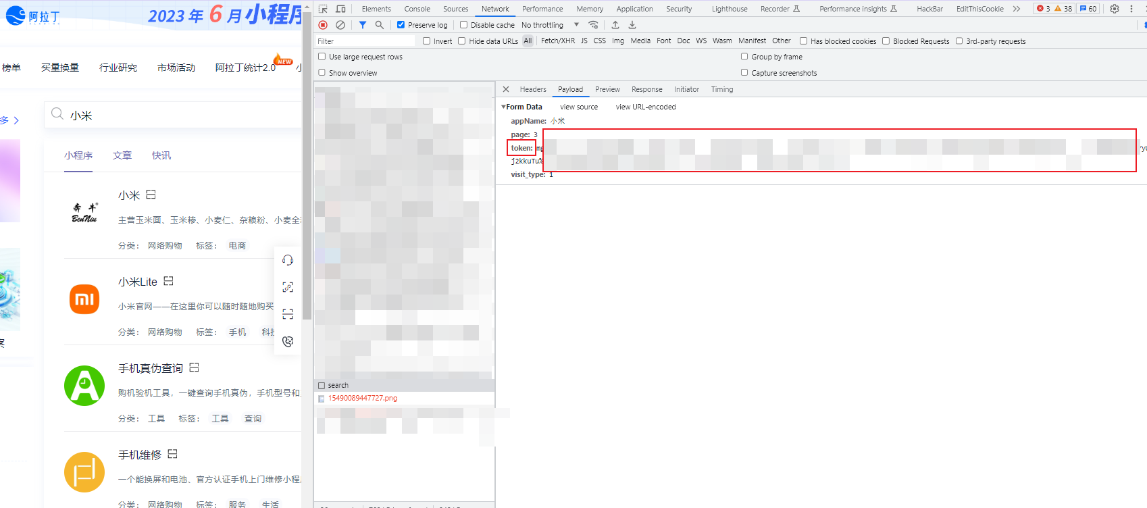Check the Invert filter checkbox

[426, 41]
